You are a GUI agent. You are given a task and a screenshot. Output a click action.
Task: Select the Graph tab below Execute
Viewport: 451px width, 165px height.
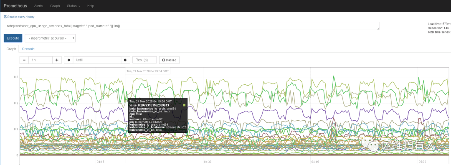(11, 49)
